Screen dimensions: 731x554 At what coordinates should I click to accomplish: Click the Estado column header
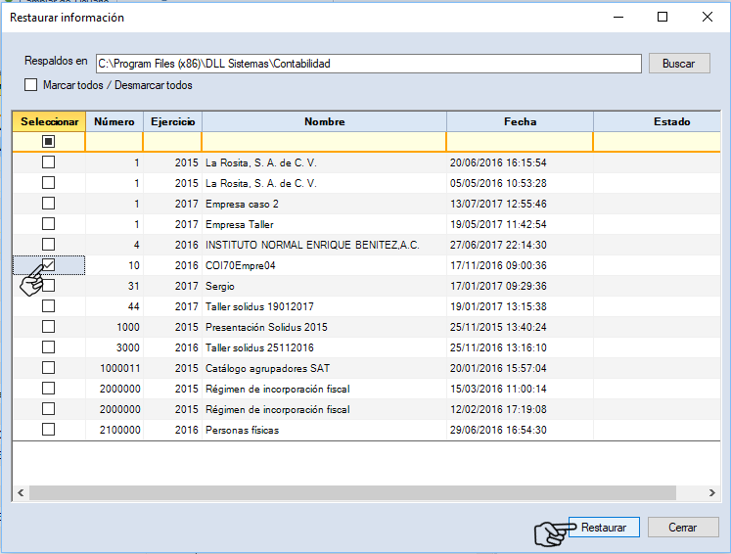[671, 121]
